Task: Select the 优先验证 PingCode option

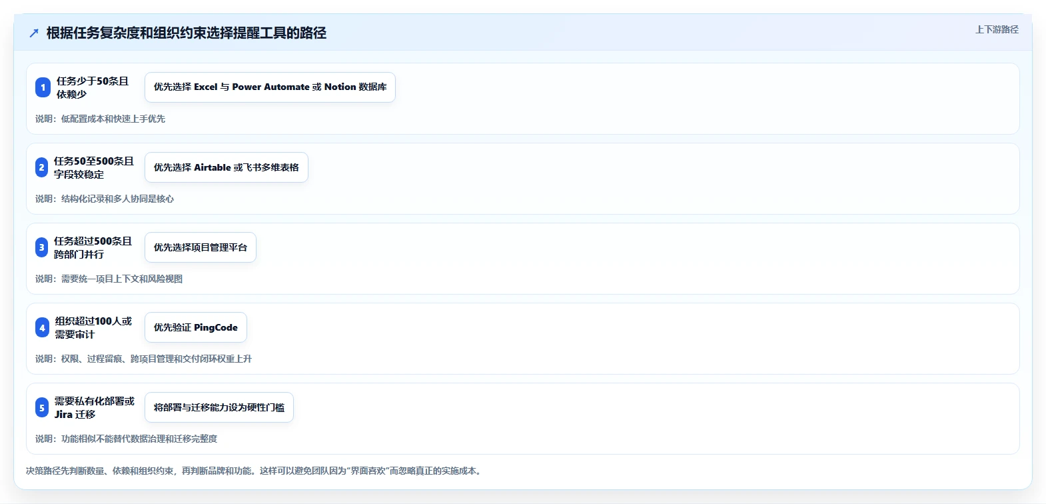Action: 196,327
